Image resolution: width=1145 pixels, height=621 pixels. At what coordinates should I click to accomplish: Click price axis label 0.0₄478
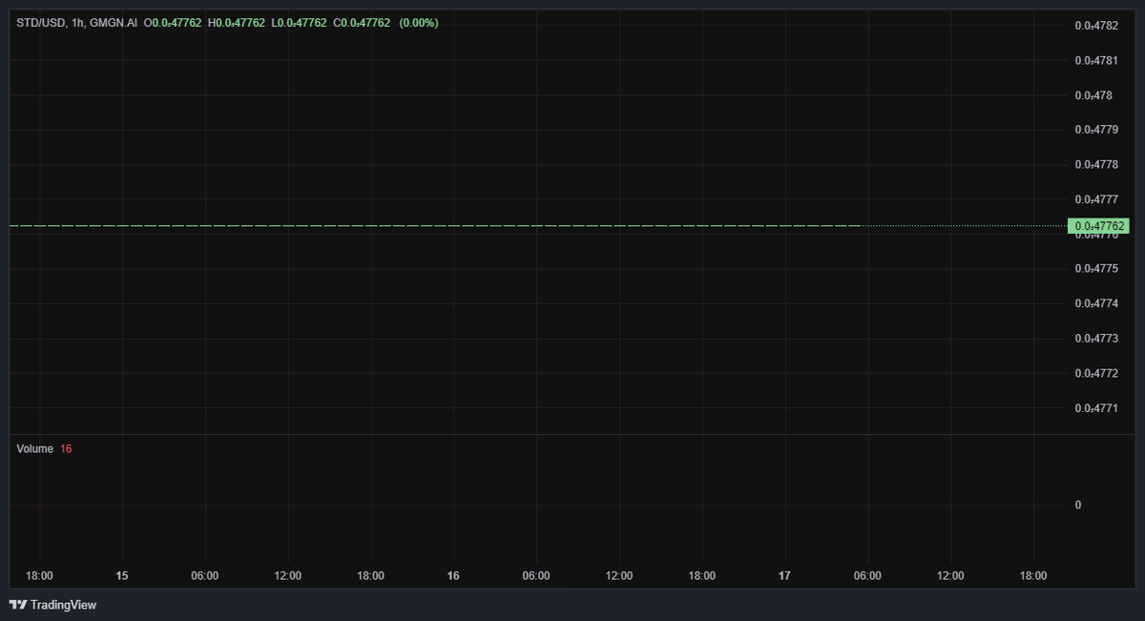click(x=1093, y=95)
